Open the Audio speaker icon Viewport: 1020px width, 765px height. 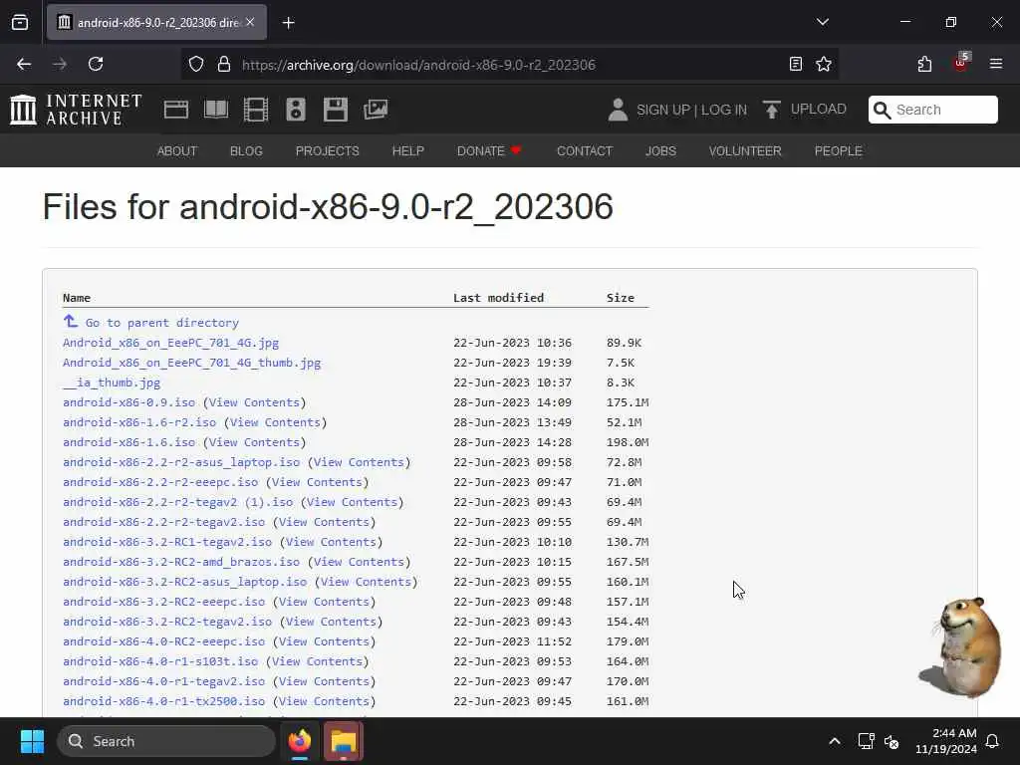[x=295, y=110]
